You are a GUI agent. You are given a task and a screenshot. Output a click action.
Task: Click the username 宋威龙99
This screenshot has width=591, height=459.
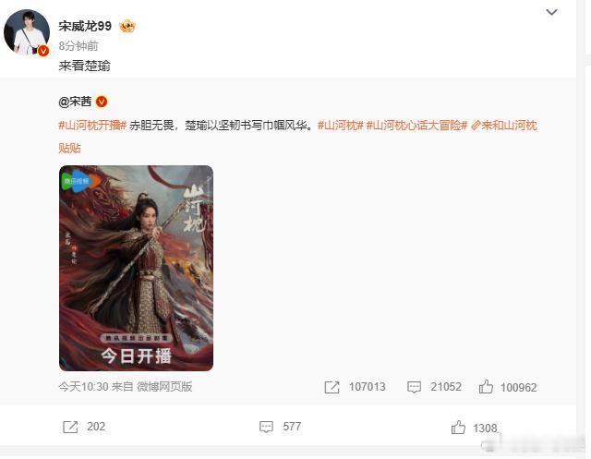(85, 26)
